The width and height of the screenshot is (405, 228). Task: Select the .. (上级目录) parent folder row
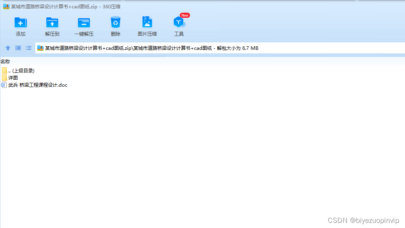coord(18,70)
